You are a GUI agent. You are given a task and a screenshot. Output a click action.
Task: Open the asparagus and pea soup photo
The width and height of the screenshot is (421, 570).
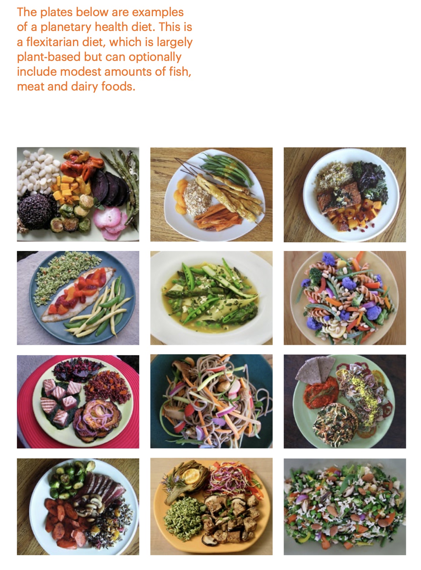click(211, 298)
